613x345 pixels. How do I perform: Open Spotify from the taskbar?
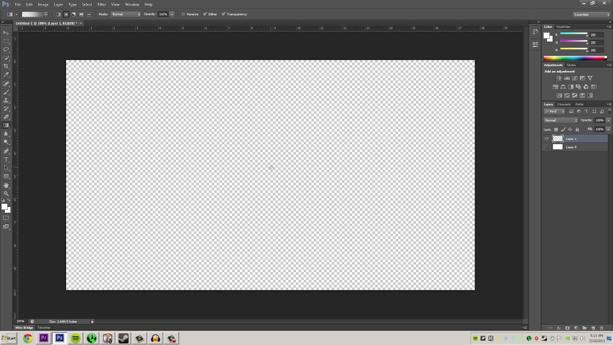[76, 338]
